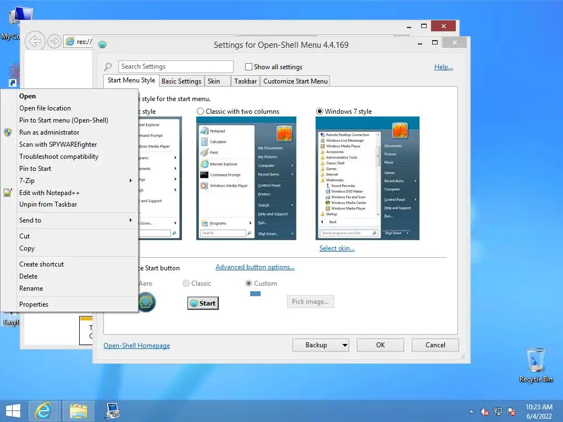The height and width of the screenshot is (422, 563).
Task: Click the computer program icon in taskbar
Action: (112, 411)
